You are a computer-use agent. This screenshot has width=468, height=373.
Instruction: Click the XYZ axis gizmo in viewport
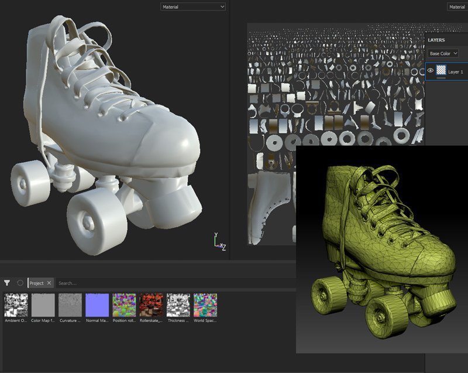click(x=219, y=242)
